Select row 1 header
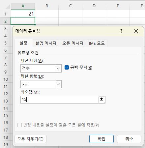 point(5,14)
